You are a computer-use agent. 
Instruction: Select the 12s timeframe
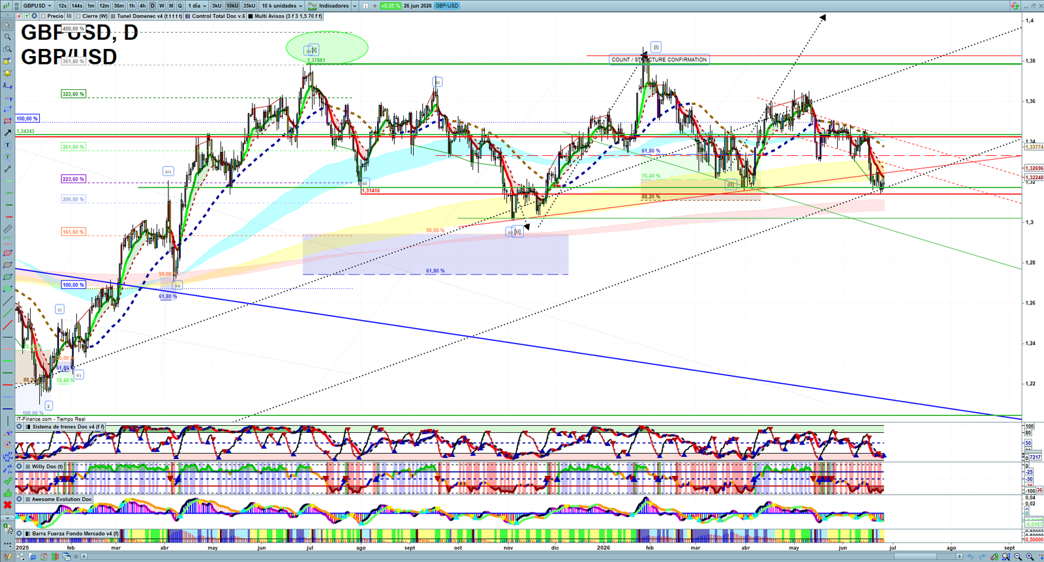click(x=62, y=6)
